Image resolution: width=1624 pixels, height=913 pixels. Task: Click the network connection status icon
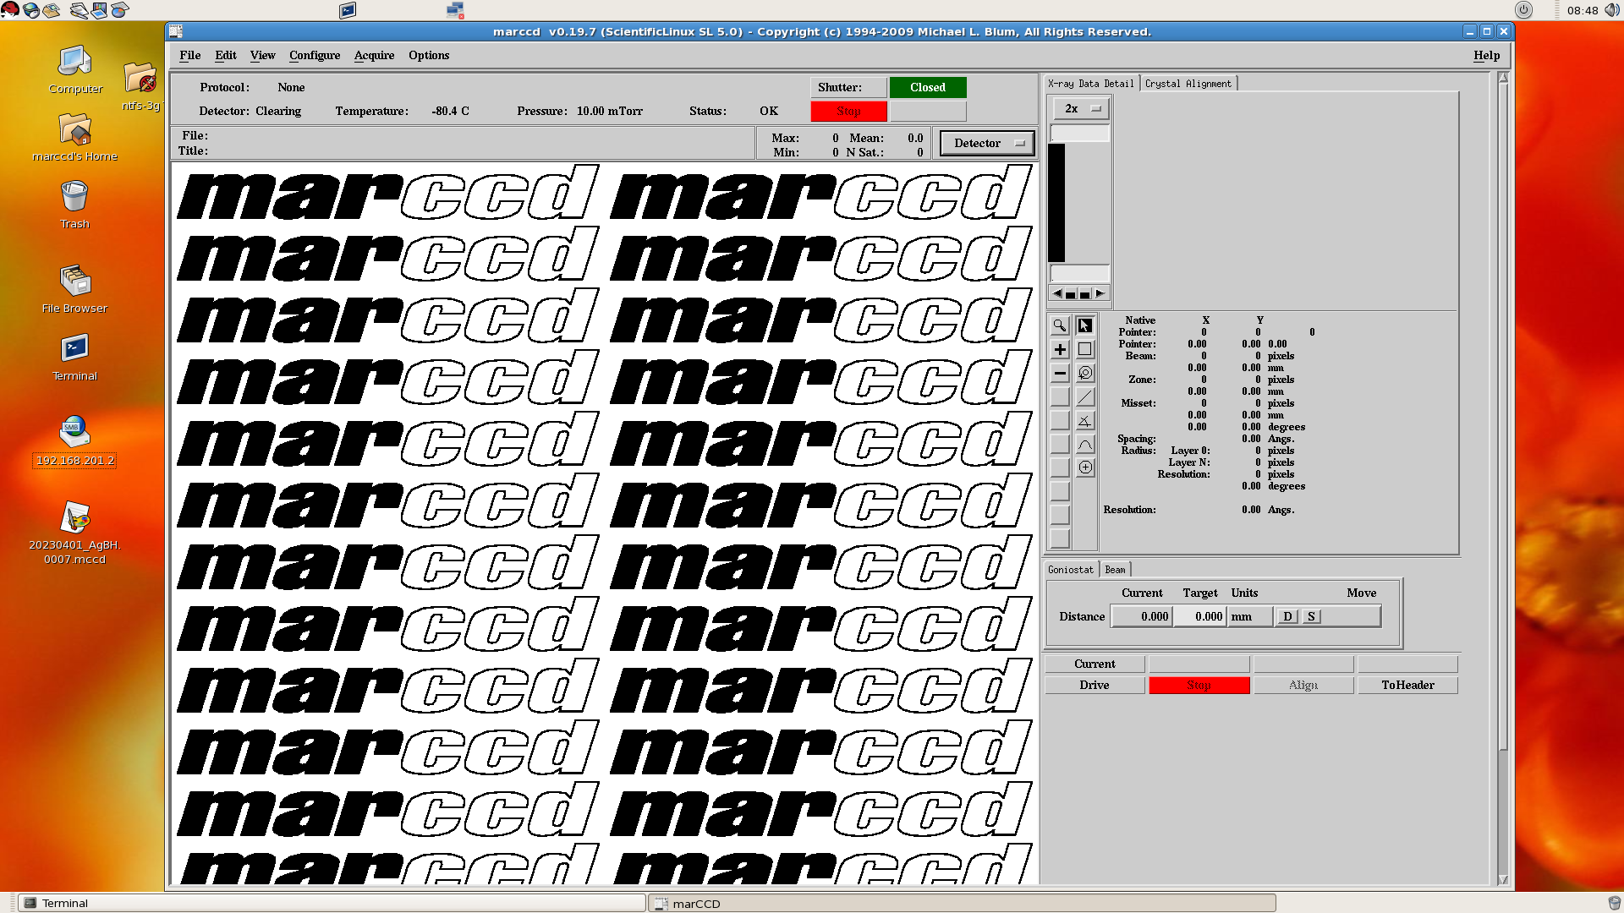(x=455, y=10)
